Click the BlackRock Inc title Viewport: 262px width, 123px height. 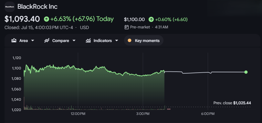(37, 7)
